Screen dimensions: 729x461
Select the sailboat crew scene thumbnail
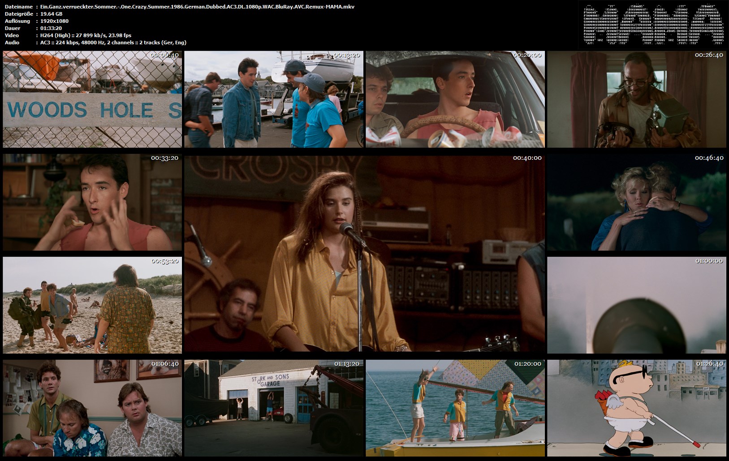pos(455,408)
